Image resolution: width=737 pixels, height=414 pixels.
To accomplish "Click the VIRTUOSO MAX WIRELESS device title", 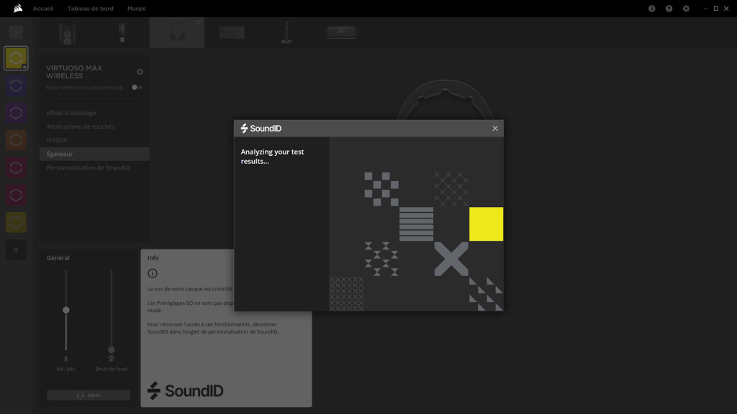I will (74, 72).
